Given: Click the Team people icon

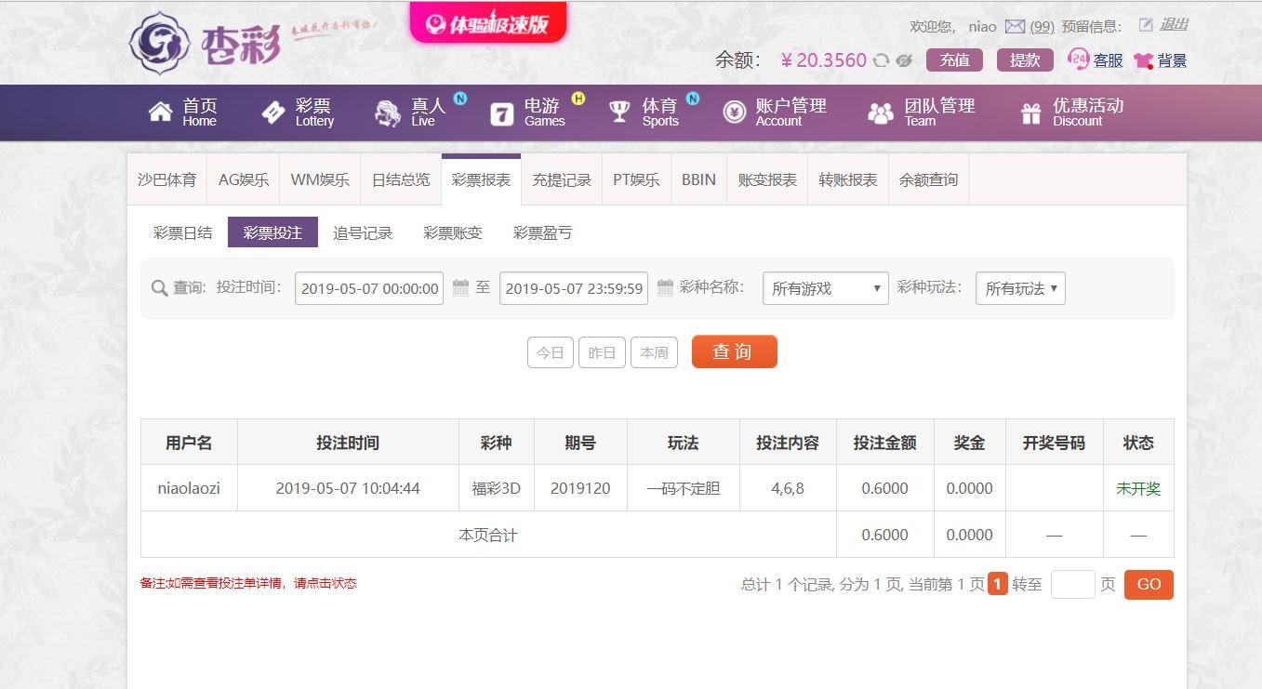Looking at the screenshot, I should pos(880,113).
